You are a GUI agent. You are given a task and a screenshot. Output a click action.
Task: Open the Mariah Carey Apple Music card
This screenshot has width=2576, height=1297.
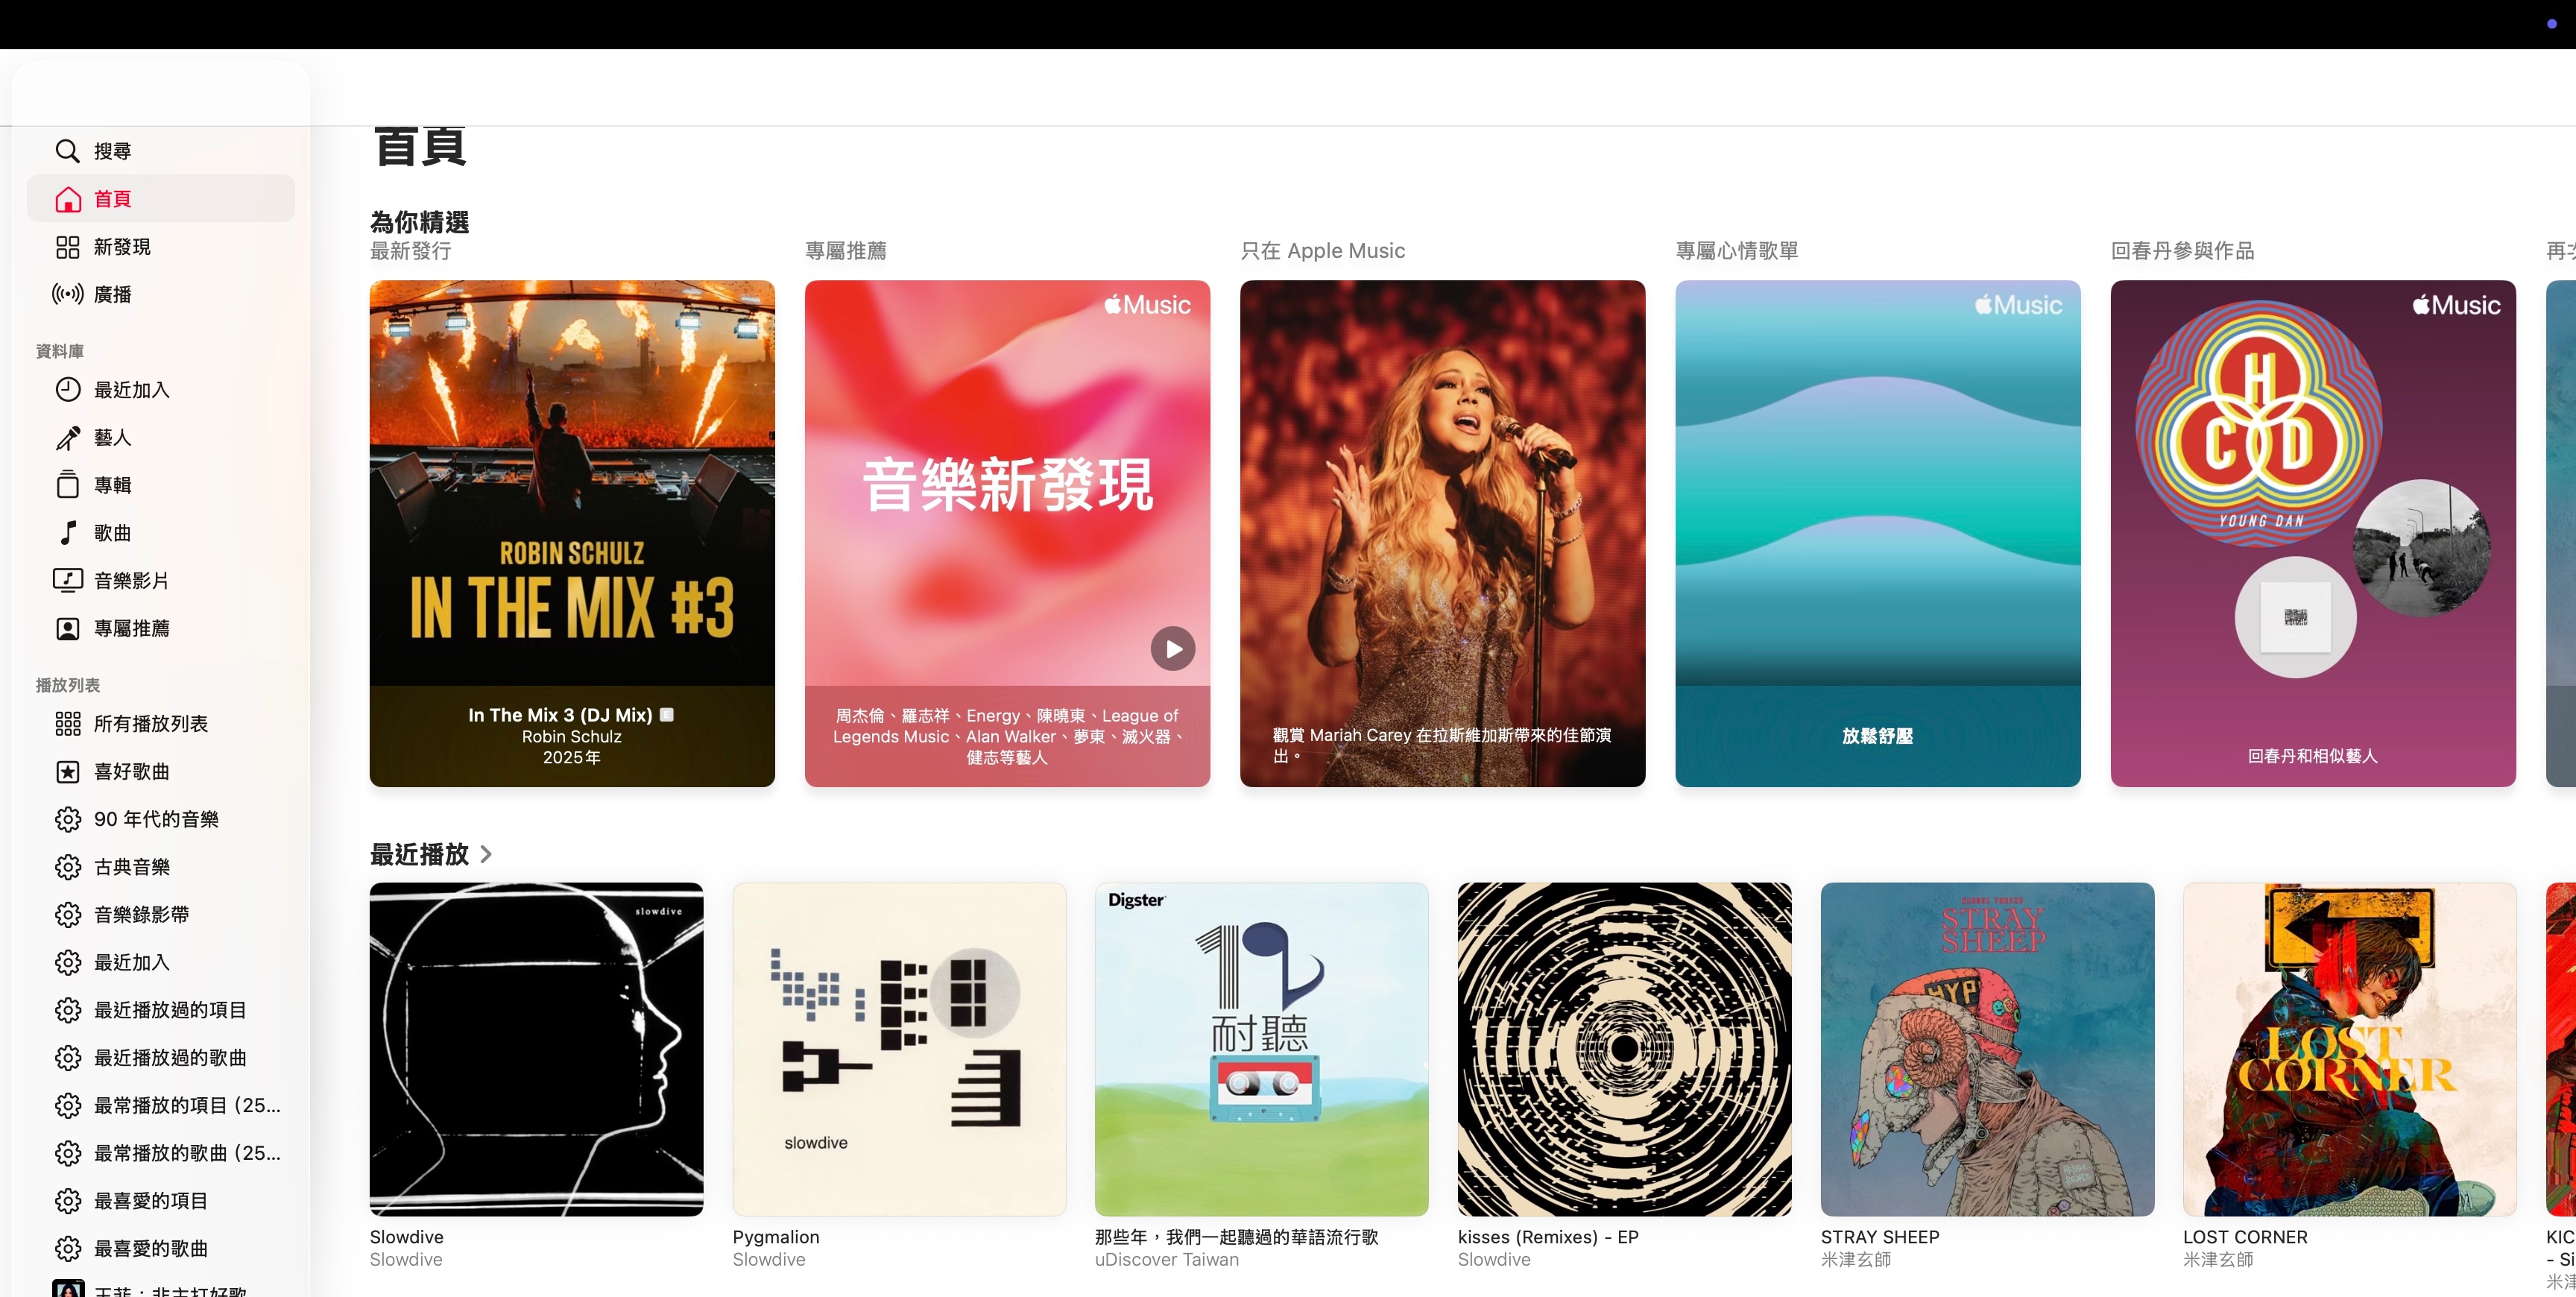(x=1442, y=533)
